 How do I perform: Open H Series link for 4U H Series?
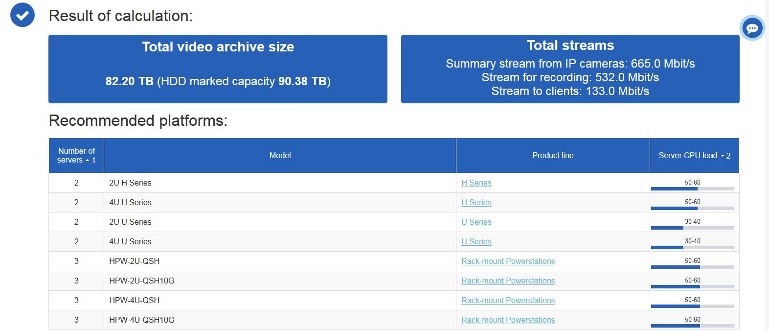tap(476, 202)
